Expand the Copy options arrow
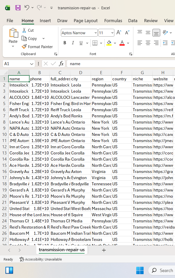 [43, 38]
